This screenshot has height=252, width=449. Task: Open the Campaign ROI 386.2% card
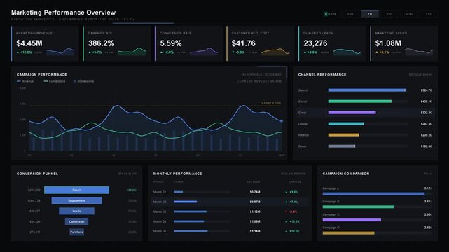117,43
